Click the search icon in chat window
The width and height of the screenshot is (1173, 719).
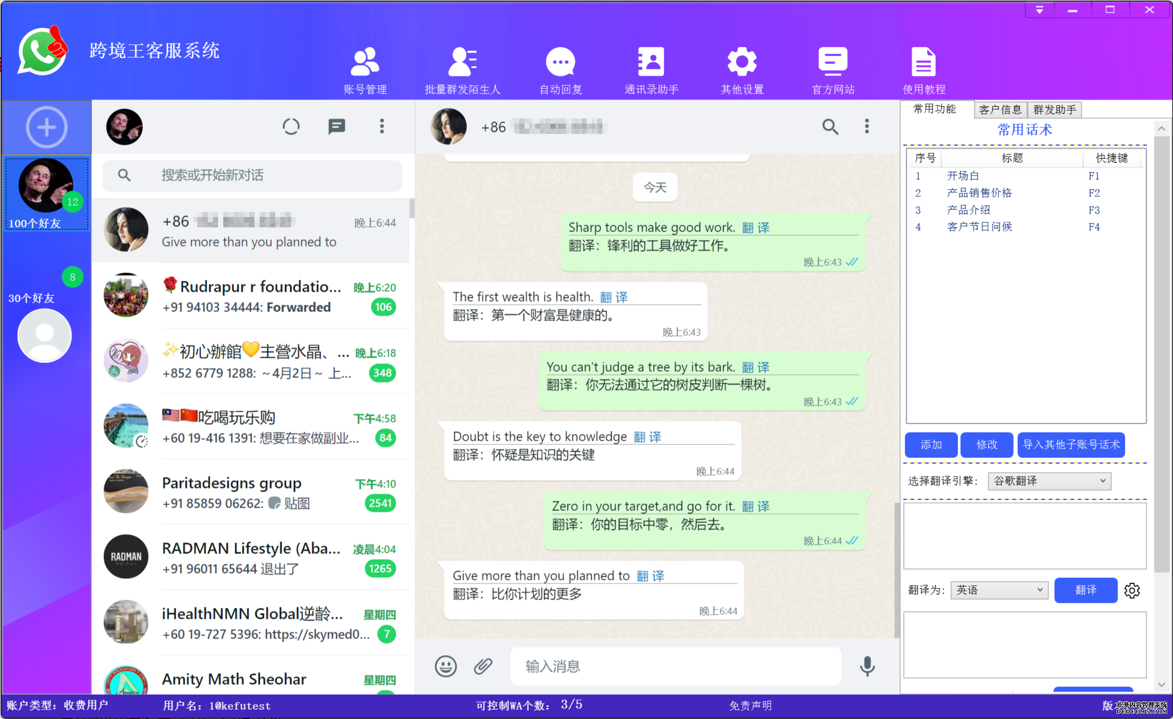(829, 127)
